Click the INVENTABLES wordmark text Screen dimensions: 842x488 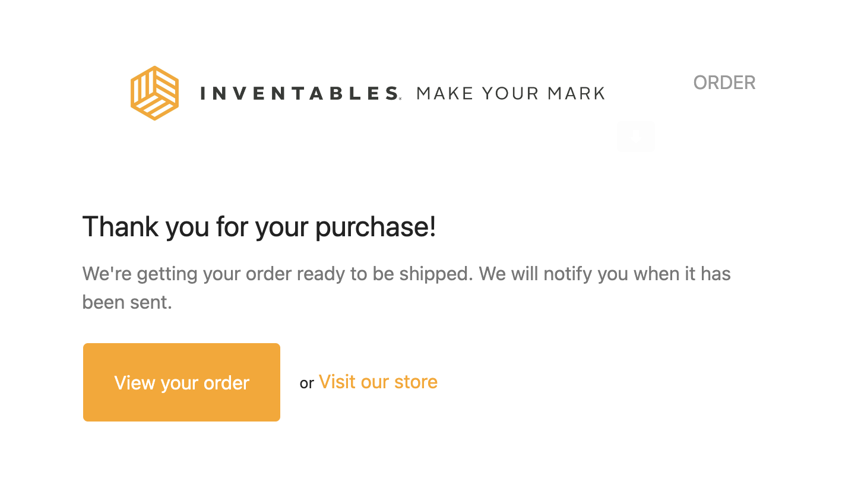point(300,93)
